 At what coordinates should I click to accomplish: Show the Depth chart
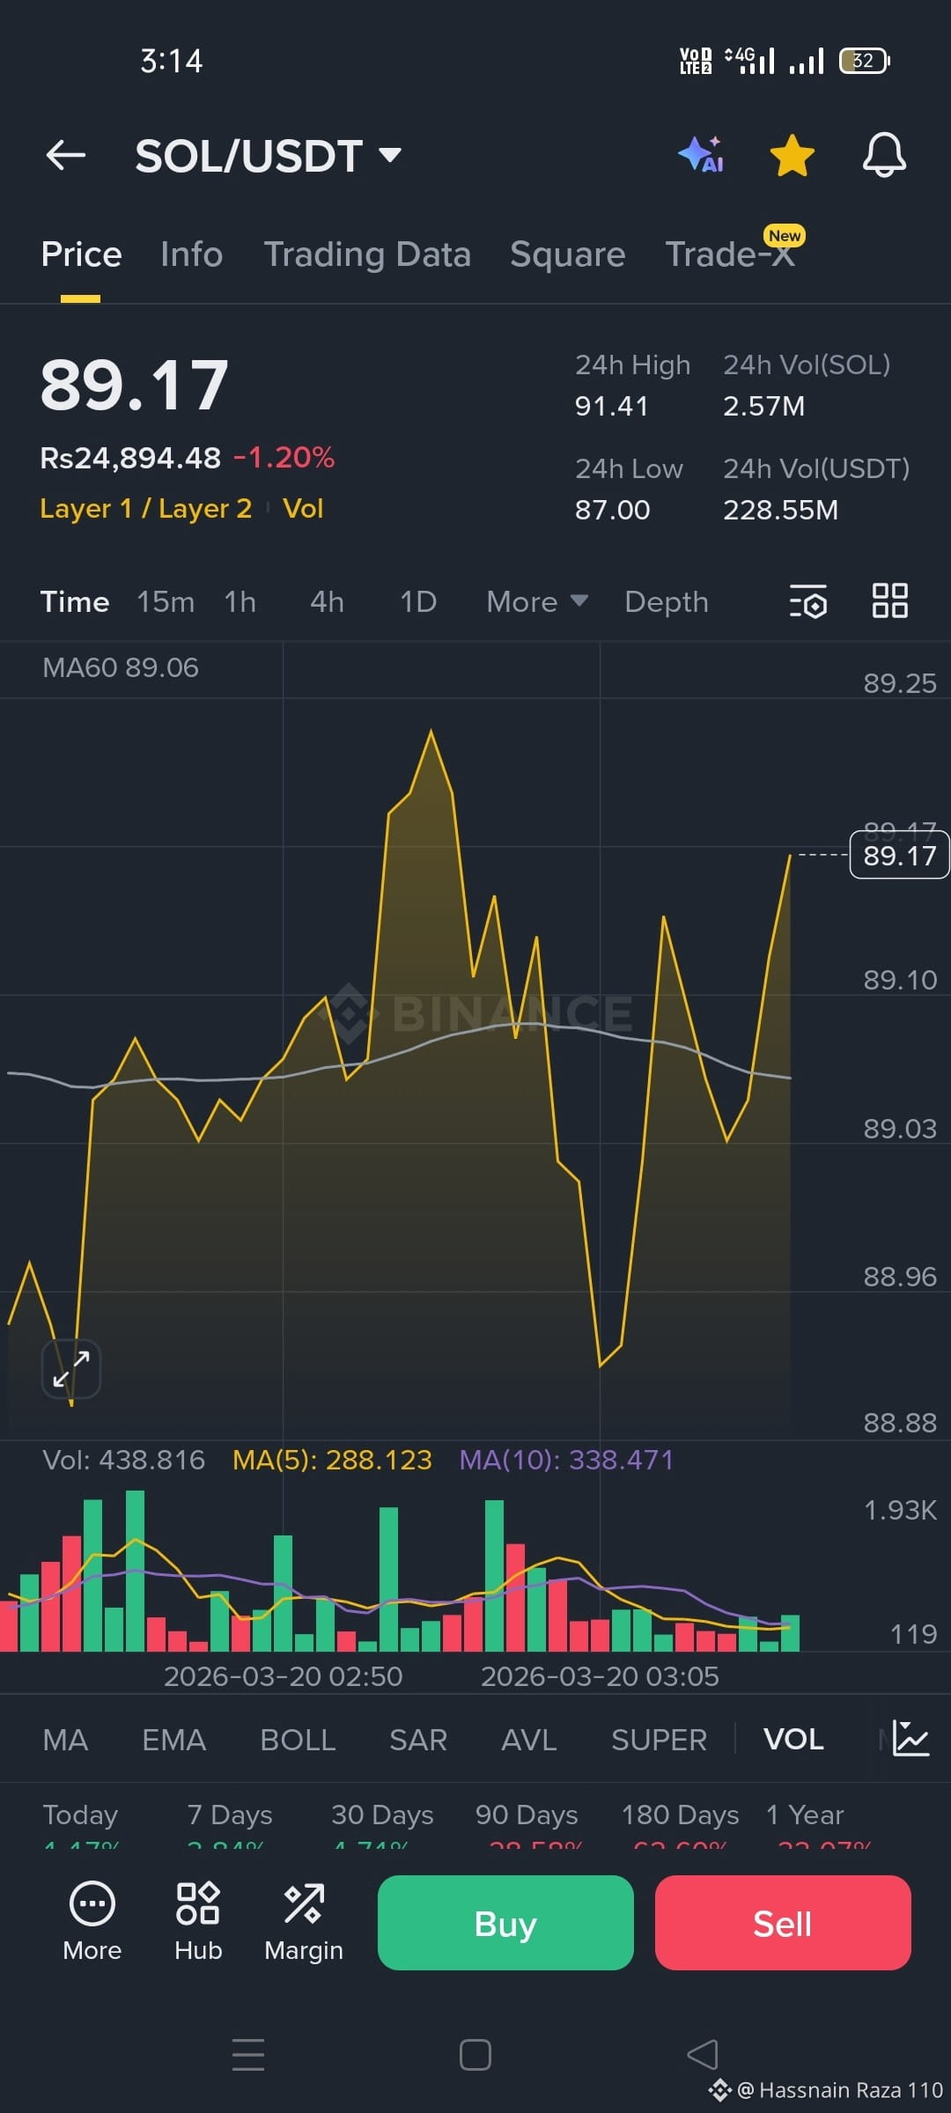(x=667, y=602)
